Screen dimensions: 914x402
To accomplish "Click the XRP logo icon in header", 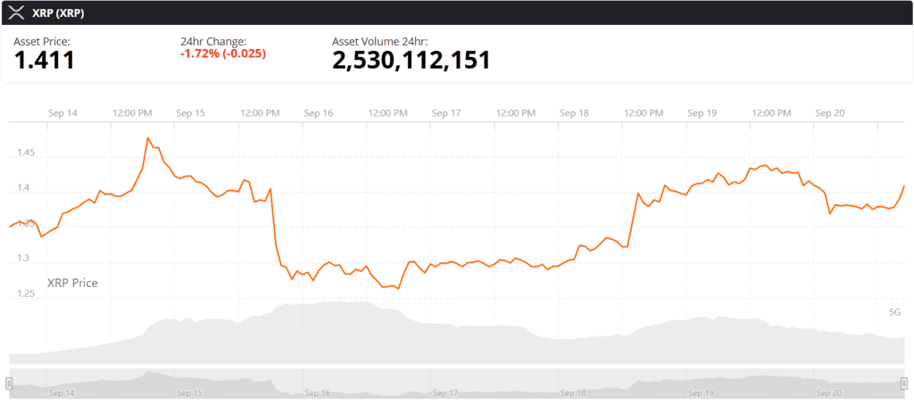I will pyautogui.click(x=16, y=13).
